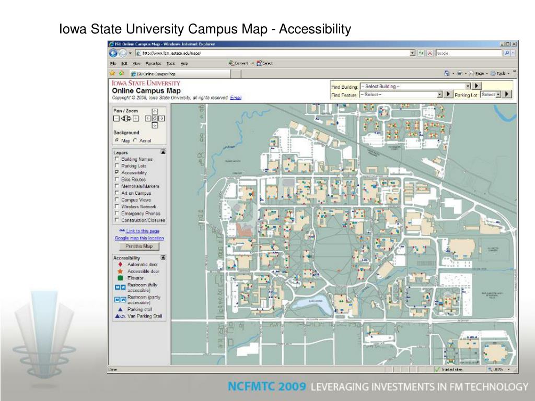Enable the Parking Lots layer checkbox
Screen dimensions: 535x401
pos(117,166)
